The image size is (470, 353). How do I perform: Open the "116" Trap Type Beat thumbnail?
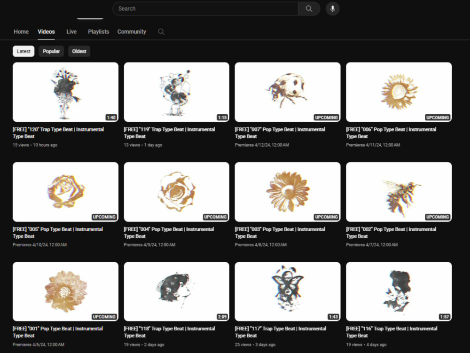click(x=399, y=291)
